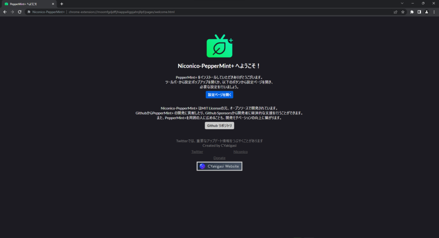The width and height of the screenshot is (439, 238).
Task: Open Extensions puzzle menu in toolbar
Action: tap(412, 12)
